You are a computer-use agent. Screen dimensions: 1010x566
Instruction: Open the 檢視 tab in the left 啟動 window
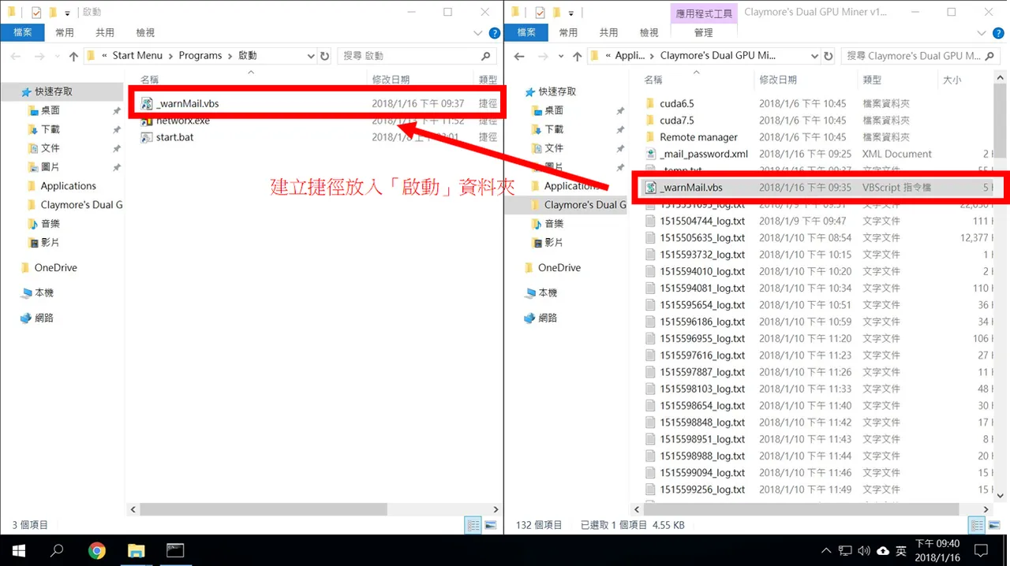145,32
